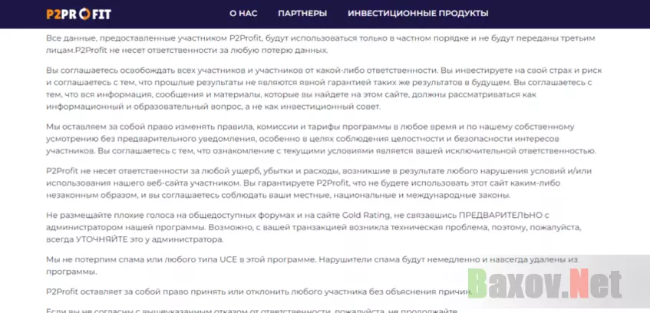Click the P2Profit logo
The height and width of the screenshot is (313, 650).
click(x=79, y=14)
